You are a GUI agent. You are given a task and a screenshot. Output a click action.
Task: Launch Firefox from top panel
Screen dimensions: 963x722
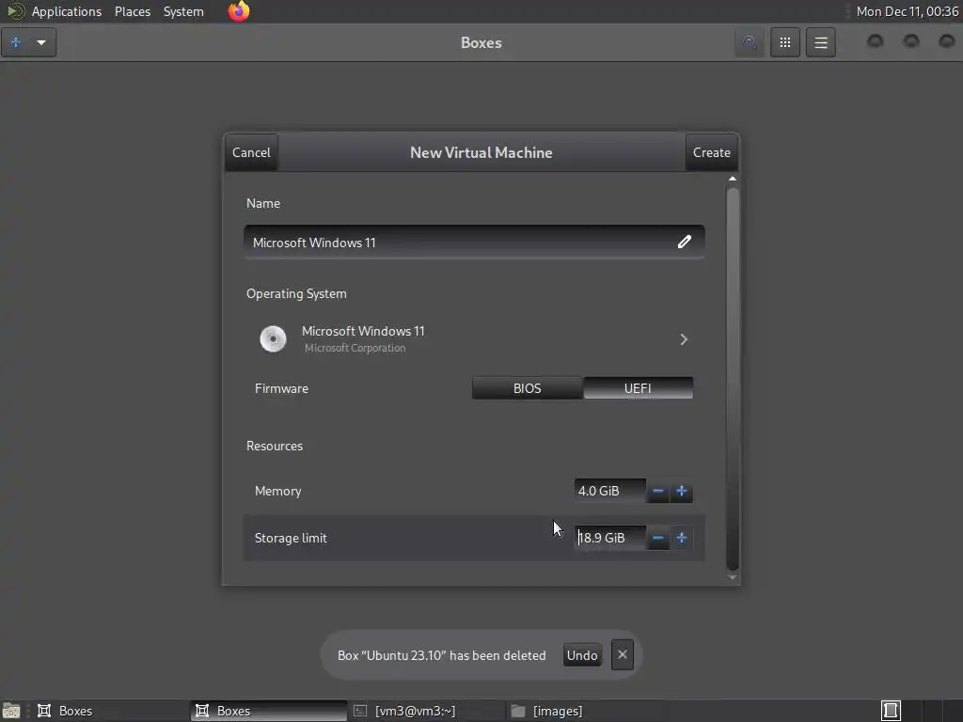[x=239, y=11]
